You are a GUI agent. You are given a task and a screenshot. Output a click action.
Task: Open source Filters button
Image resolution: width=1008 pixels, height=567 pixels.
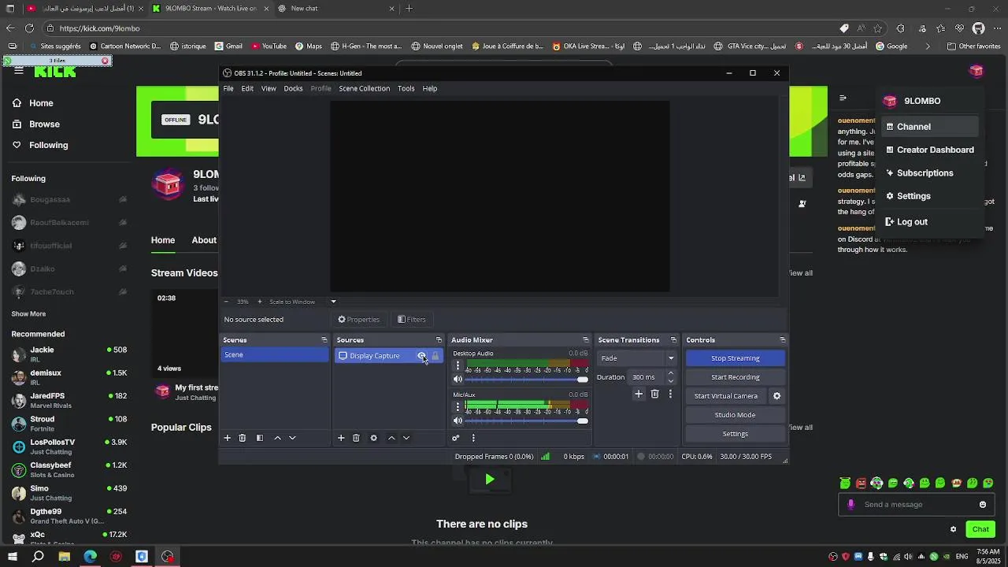[x=412, y=320]
